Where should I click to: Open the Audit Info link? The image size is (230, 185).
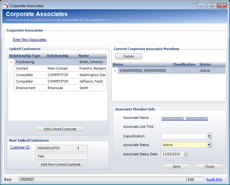tap(214, 179)
